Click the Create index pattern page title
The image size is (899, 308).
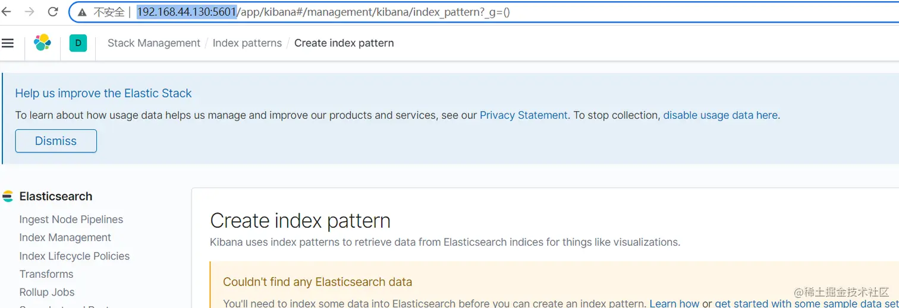tap(300, 221)
